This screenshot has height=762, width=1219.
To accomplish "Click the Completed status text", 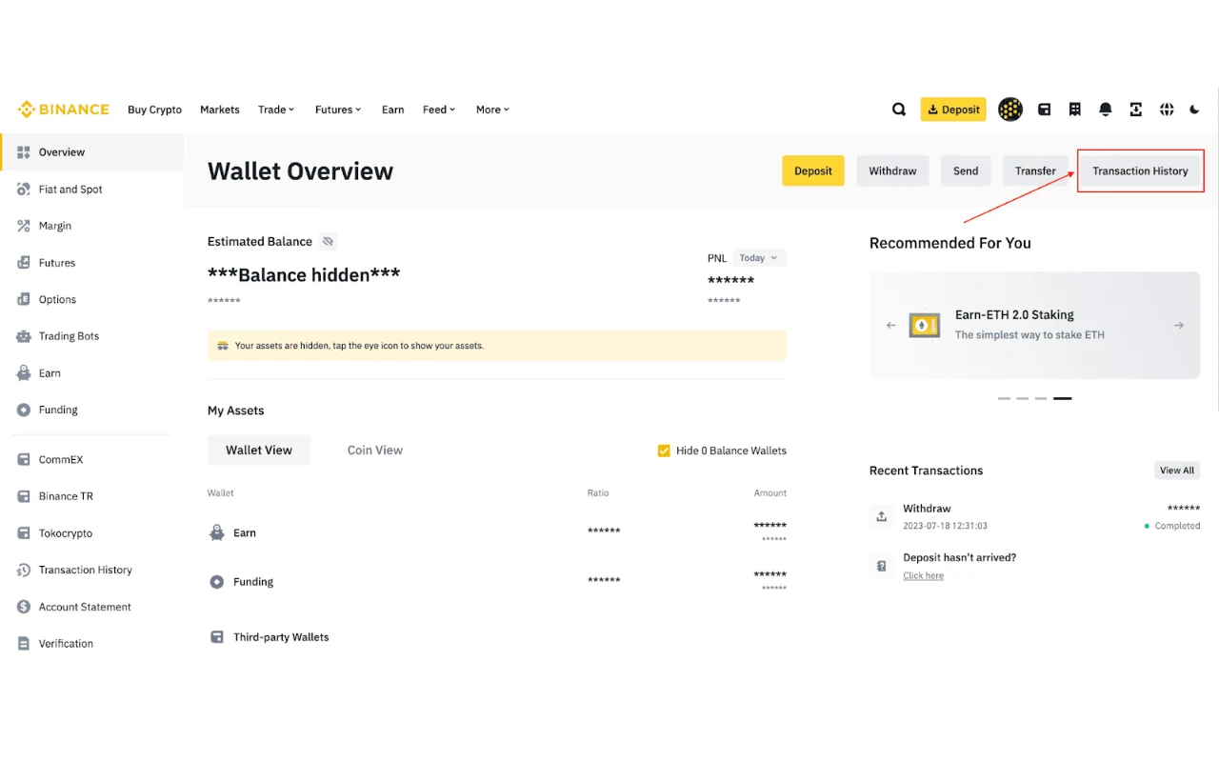I will pos(1177,526).
